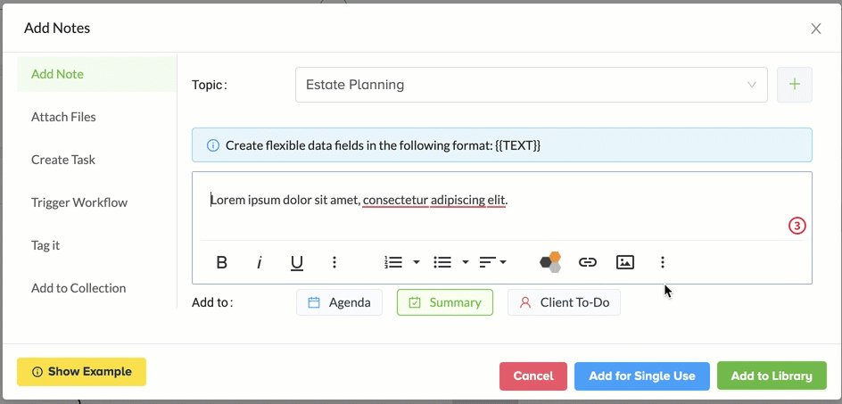Open the Estate Planning topic dropdown
This screenshot has height=404, width=842.
click(531, 85)
